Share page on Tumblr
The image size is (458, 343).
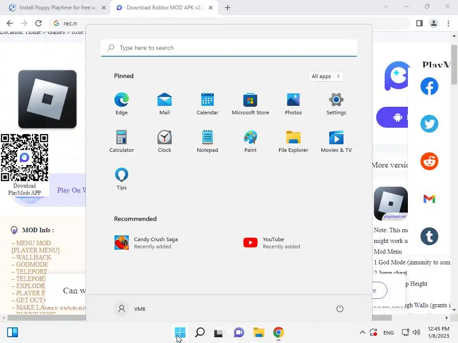429,236
